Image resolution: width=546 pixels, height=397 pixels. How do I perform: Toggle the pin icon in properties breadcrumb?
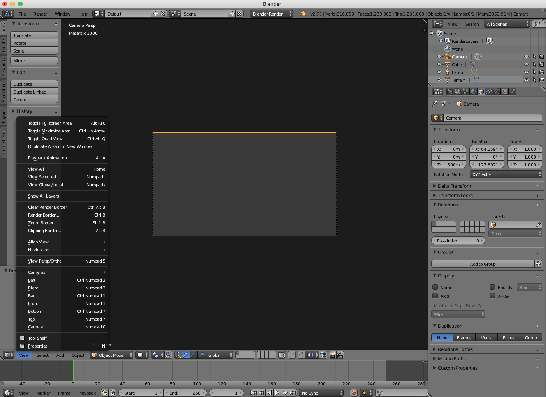pos(435,104)
